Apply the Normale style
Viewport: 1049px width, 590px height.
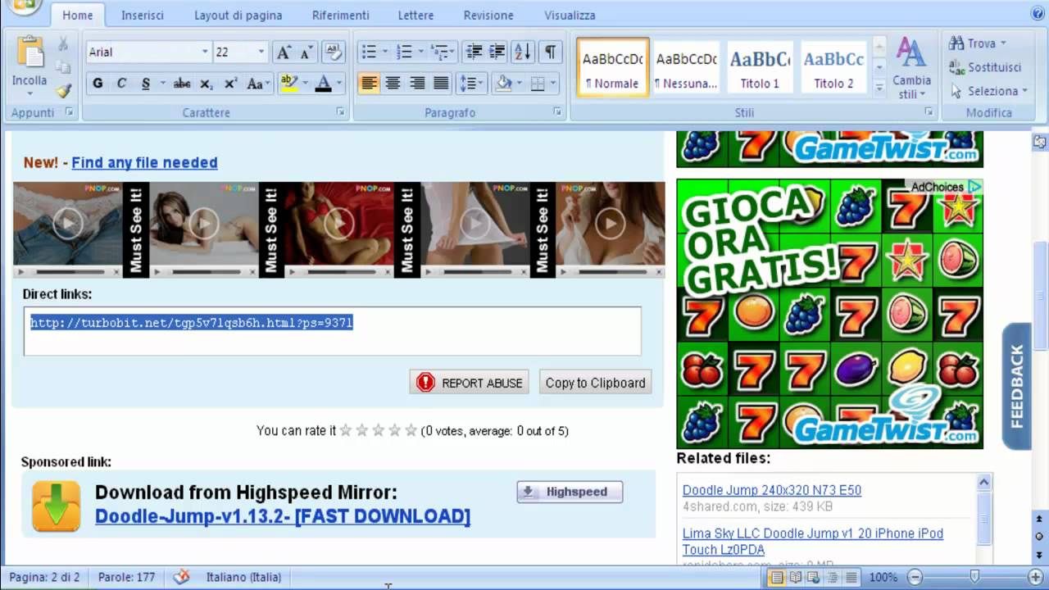(x=612, y=67)
